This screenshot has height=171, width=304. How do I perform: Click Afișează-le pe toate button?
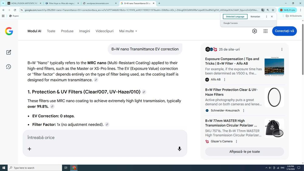(244, 152)
